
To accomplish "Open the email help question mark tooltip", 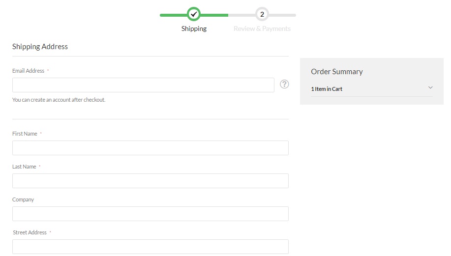I will (284, 84).
